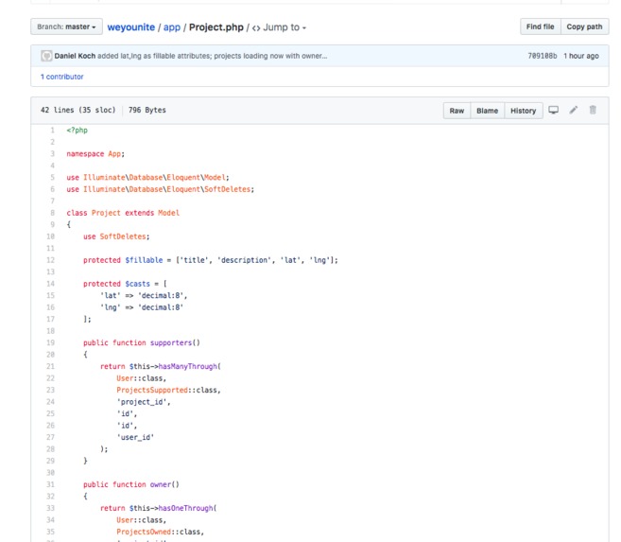The image size is (621, 542).
Task: Click '42 lines (35 sloc)' text
Action: 78,110
